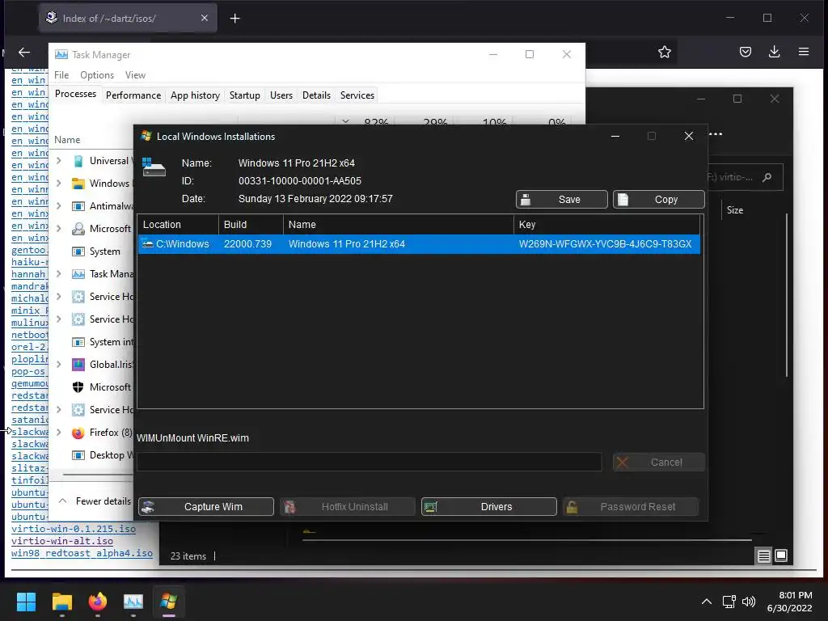Open the Windows Start button
The width and height of the screenshot is (828, 621).
[x=26, y=602]
